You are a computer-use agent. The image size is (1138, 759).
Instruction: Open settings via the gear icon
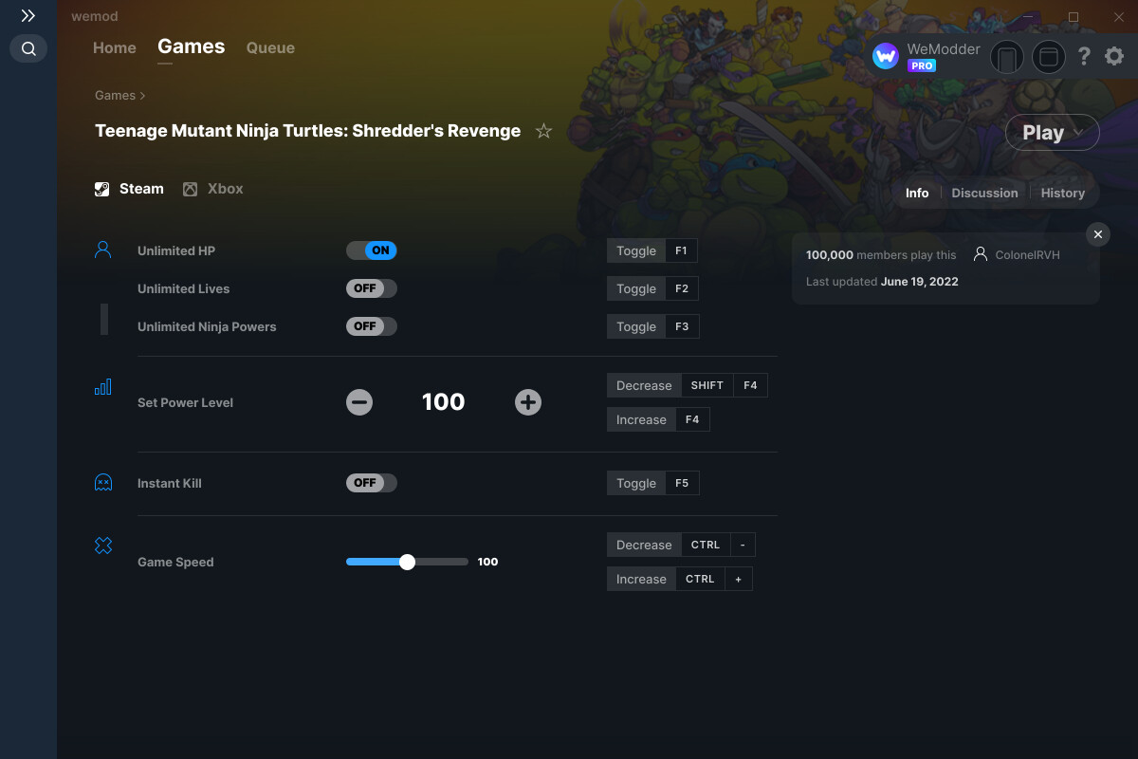tap(1114, 57)
